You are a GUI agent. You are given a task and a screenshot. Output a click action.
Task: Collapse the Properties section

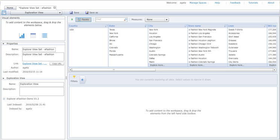coord(3,44)
